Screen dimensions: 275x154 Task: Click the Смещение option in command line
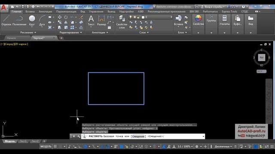[138, 136]
